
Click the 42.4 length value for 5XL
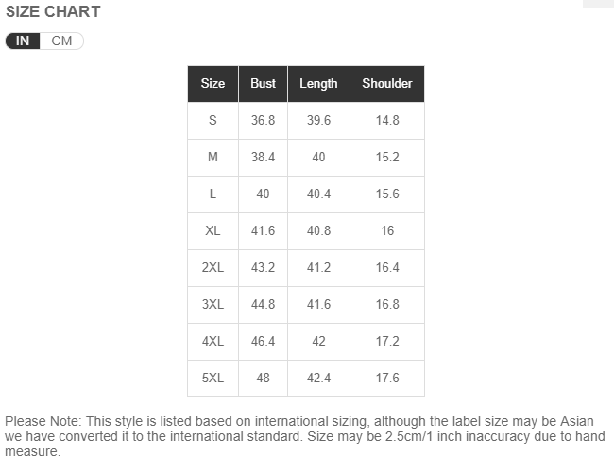[318, 378]
